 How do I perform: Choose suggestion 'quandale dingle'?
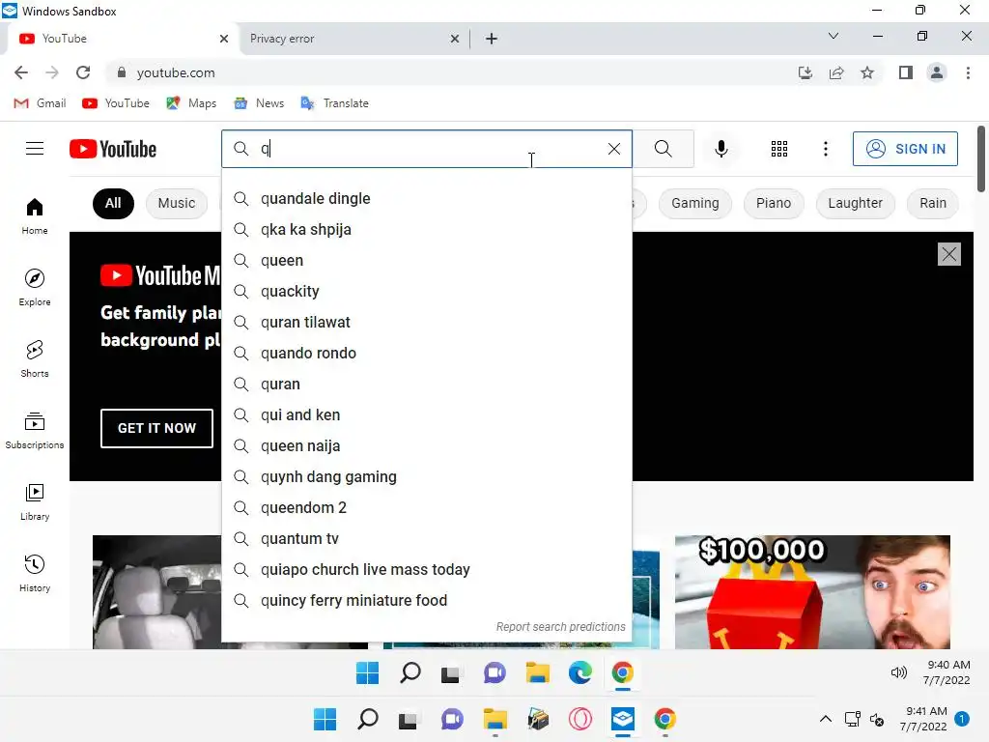[x=427, y=199]
